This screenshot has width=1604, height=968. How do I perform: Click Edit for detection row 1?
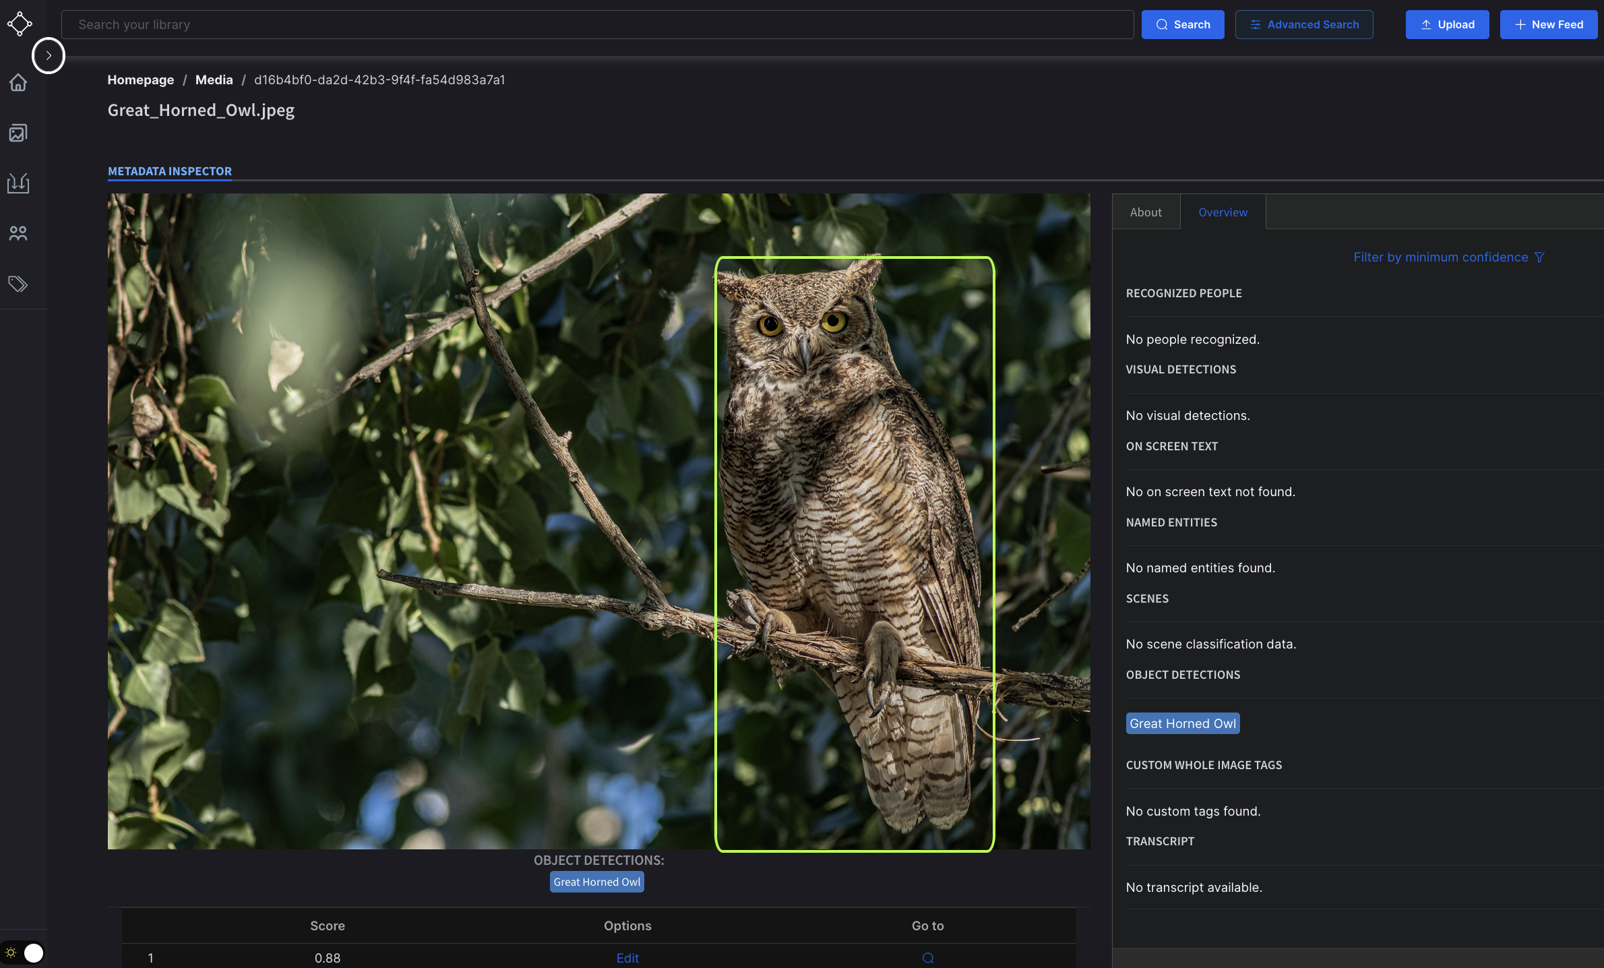pyautogui.click(x=627, y=958)
